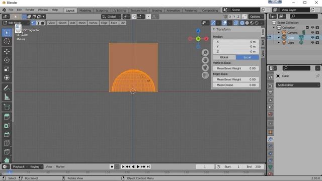Toggle X-ray display button
The width and height of the screenshot is (322, 181).
click(236, 23)
